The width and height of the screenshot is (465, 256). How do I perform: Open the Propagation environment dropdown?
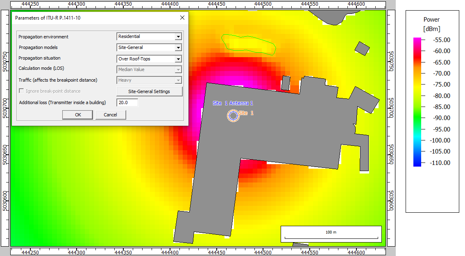(178, 37)
